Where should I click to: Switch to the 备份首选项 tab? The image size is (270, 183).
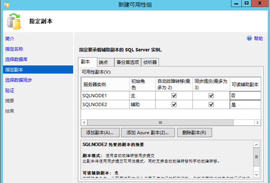127,62
